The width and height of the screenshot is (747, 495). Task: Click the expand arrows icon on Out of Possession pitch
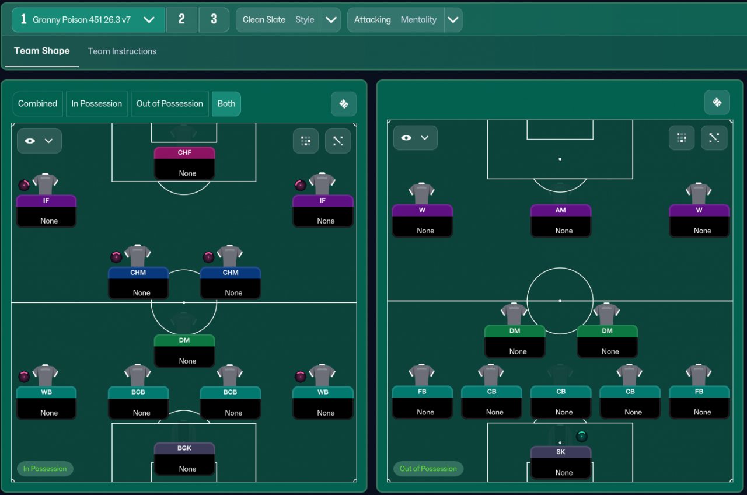714,138
